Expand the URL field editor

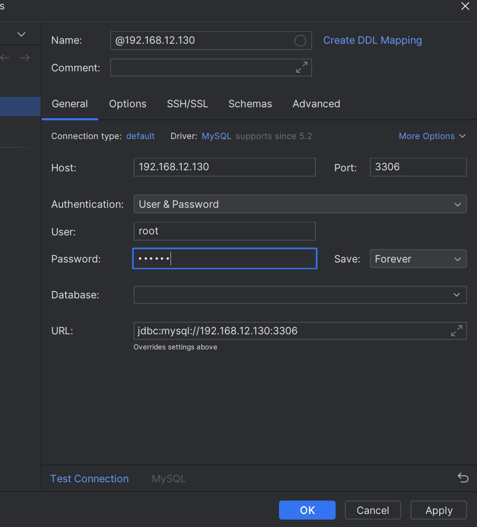point(457,331)
